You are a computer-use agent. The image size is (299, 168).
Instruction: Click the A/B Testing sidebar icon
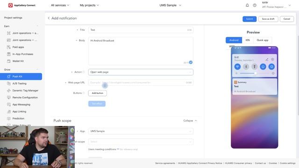(8, 84)
